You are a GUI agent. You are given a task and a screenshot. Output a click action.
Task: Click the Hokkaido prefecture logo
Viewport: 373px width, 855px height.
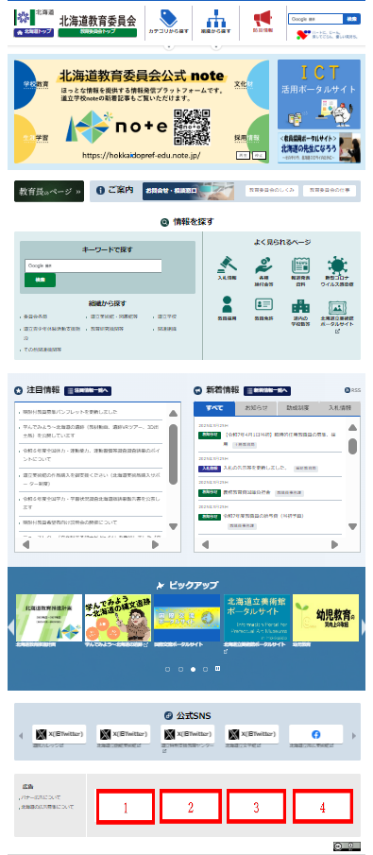(24, 16)
